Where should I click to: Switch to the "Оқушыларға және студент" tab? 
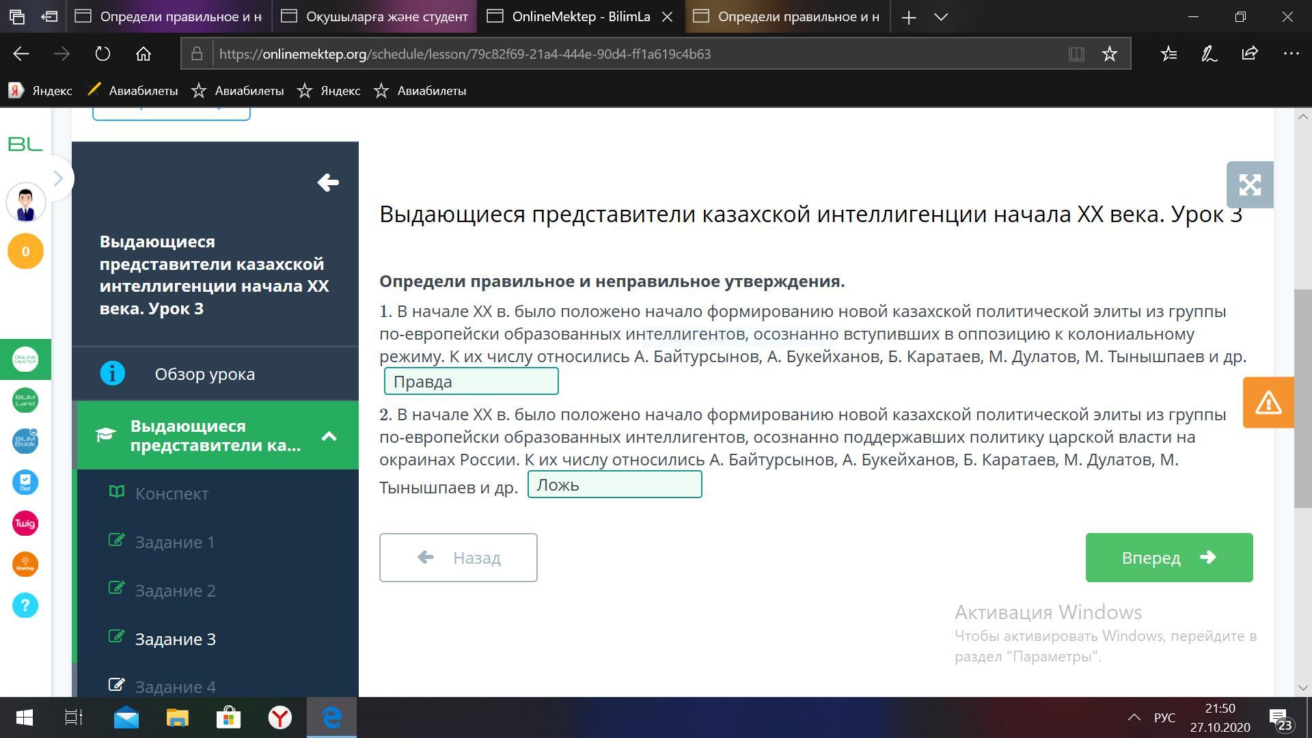[x=375, y=17]
